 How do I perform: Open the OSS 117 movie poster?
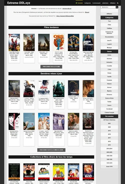(59, 42)
